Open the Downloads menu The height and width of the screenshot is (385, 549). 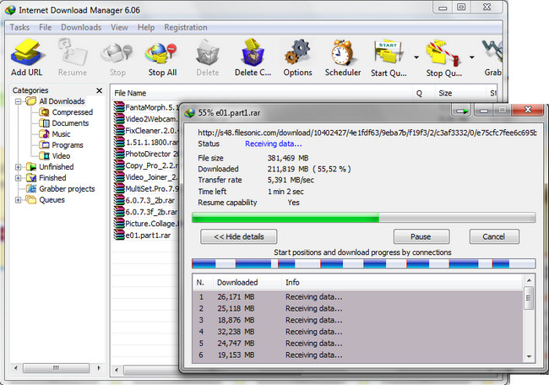click(x=81, y=27)
